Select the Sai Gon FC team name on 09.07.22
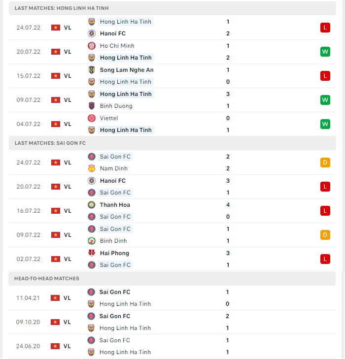The height and width of the screenshot is (359, 345). click(115, 229)
